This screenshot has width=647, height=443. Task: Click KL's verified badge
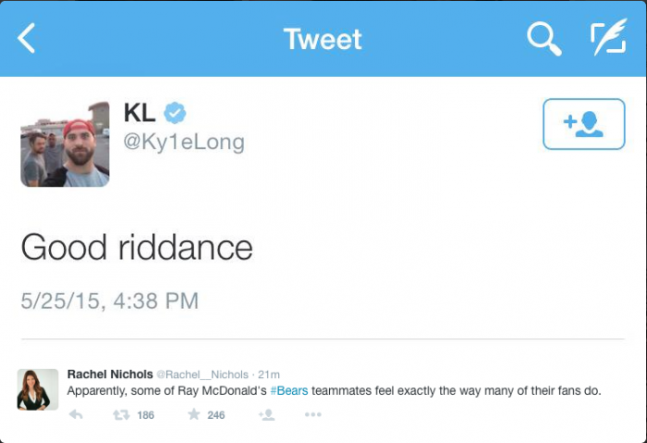pos(175,113)
